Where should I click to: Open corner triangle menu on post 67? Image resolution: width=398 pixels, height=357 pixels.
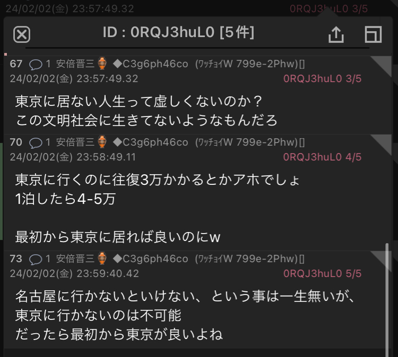click(x=383, y=64)
